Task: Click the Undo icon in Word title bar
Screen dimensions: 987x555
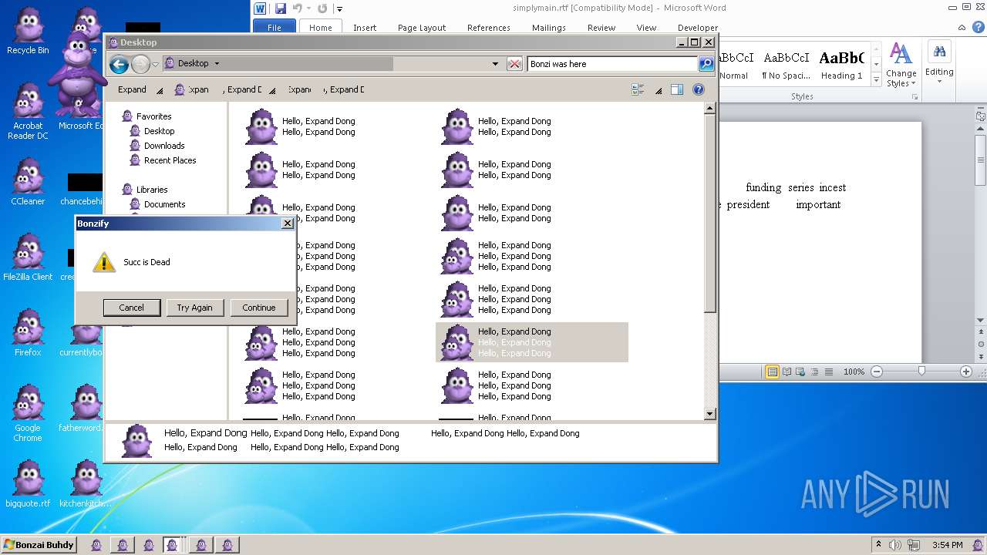Action: (298, 8)
